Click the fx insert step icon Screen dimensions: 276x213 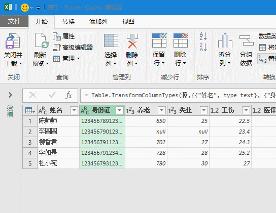coord(68,95)
